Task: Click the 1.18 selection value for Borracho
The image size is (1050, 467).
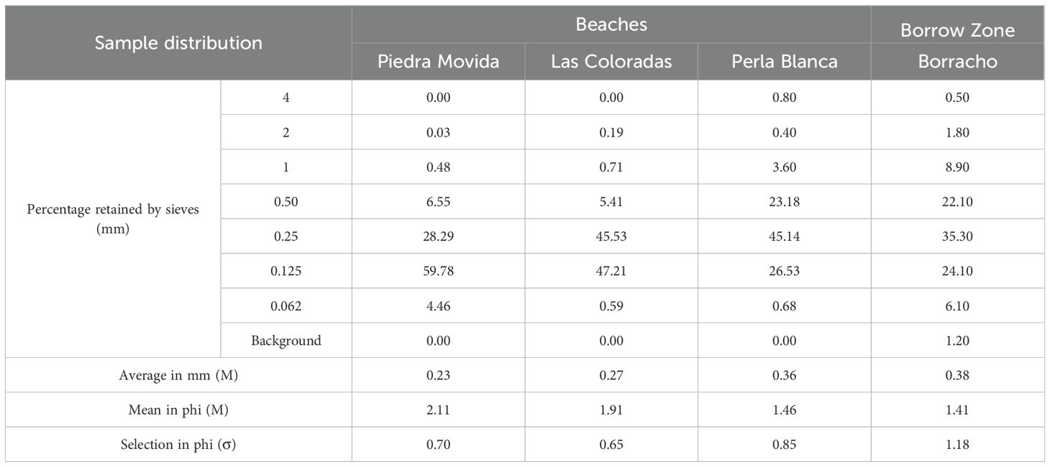Action: tap(957, 445)
